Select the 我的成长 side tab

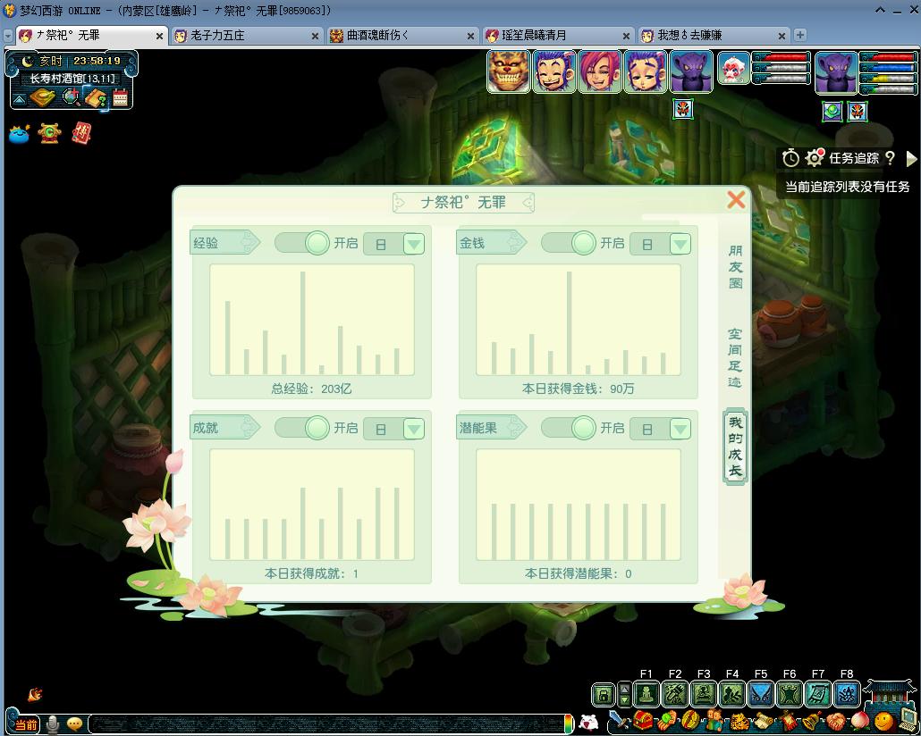[x=735, y=447]
